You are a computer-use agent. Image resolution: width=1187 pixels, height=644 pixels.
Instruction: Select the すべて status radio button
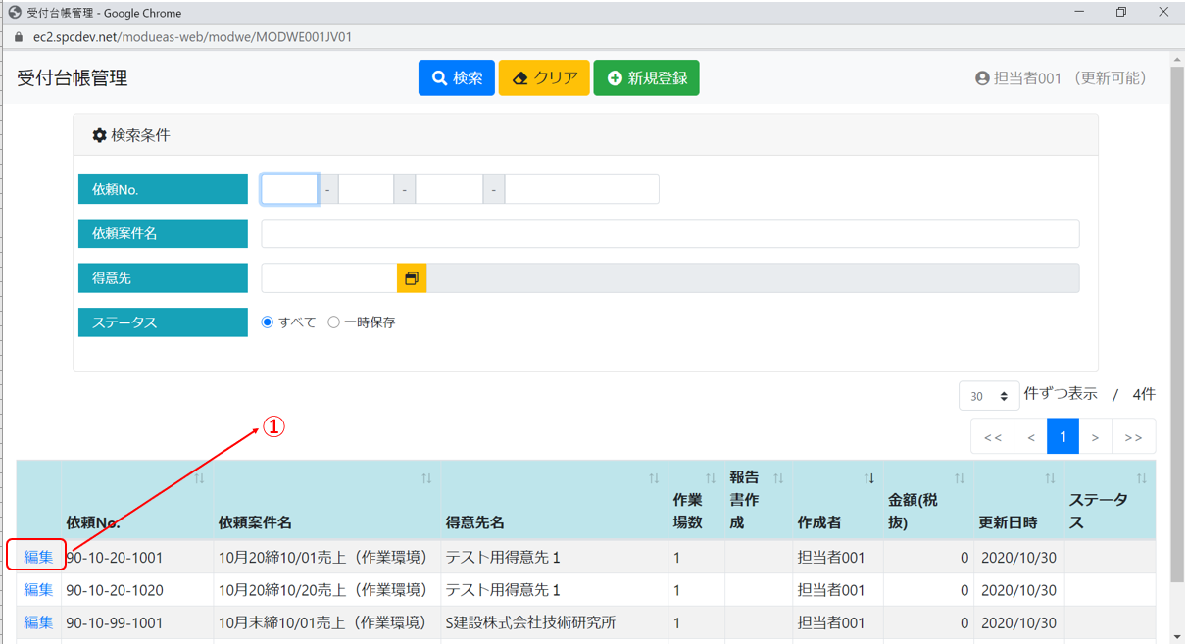pos(267,322)
